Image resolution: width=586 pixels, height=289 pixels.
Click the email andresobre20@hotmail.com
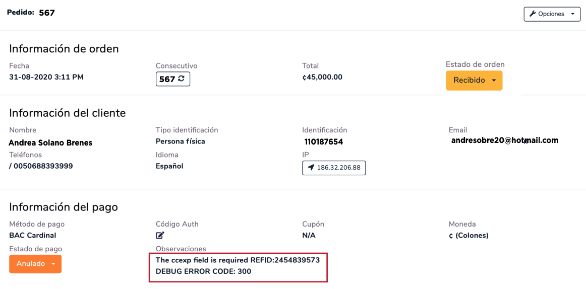[504, 140]
